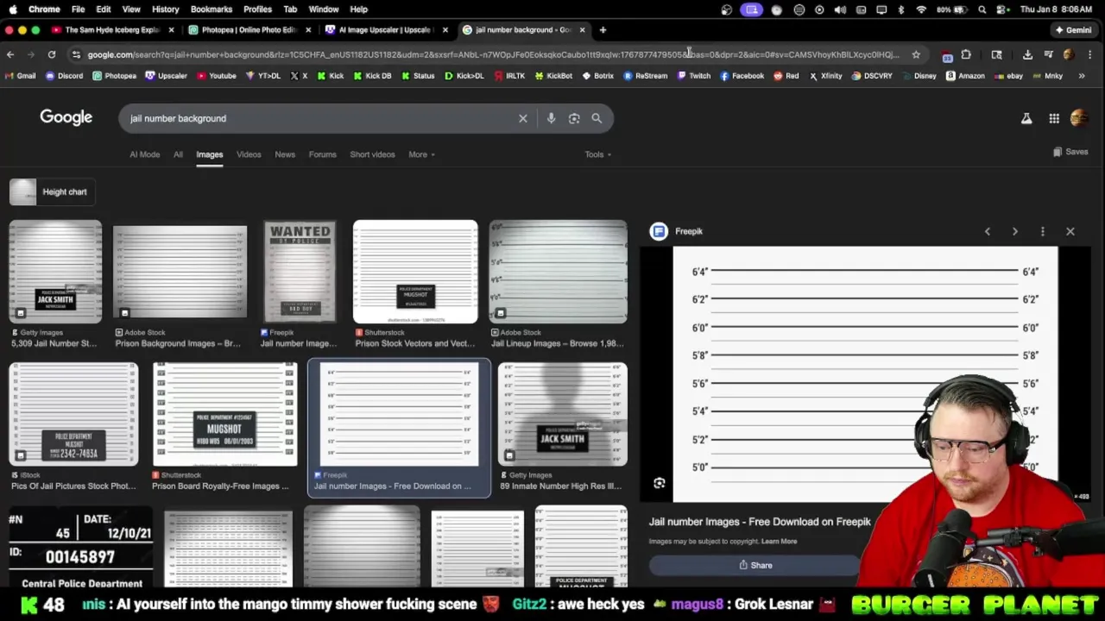Open iStock Pics Of Jail Pictures thumbnail
Image resolution: width=1105 pixels, height=621 pixels.
(x=73, y=414)
